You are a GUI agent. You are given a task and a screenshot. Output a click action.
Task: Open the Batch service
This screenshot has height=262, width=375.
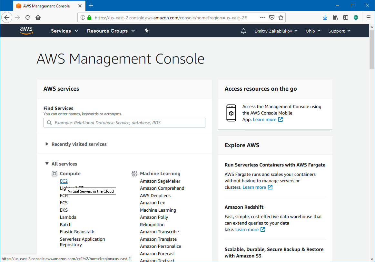coord(65,225)
